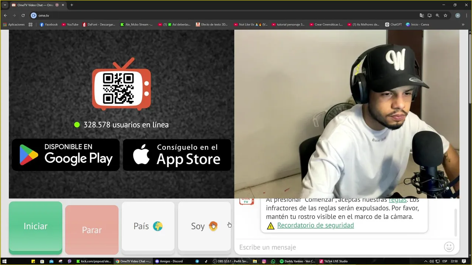Click the volume speaker tray icon

(438, 261)
